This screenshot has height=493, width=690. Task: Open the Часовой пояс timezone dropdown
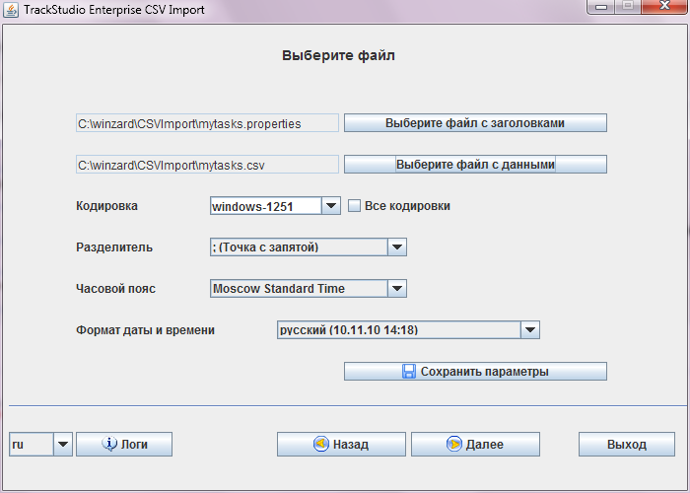pyautogui.click(x=396, y=289)
